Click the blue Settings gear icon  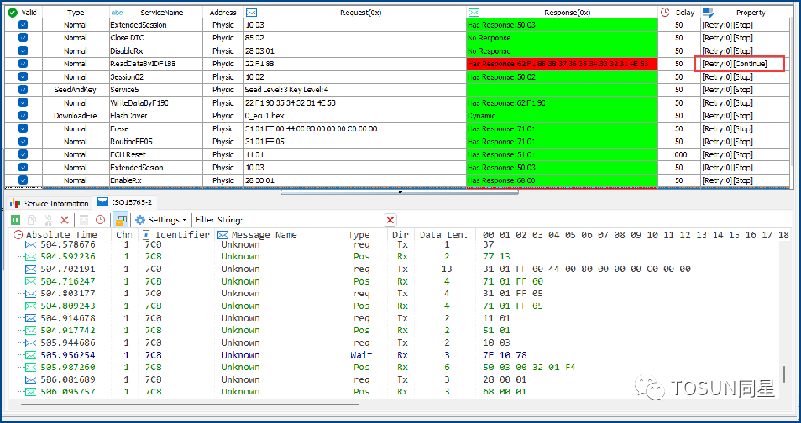(140, 220)
